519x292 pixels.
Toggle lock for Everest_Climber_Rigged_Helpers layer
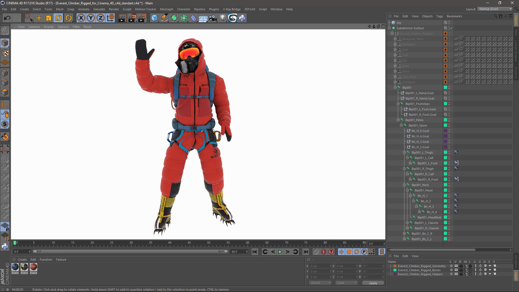pos(470,274)
